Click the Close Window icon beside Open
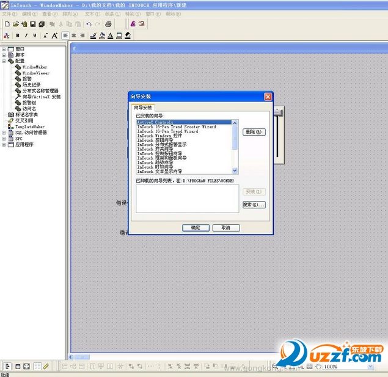This screenshot has width=388, height=377. (x=24, y=24)
